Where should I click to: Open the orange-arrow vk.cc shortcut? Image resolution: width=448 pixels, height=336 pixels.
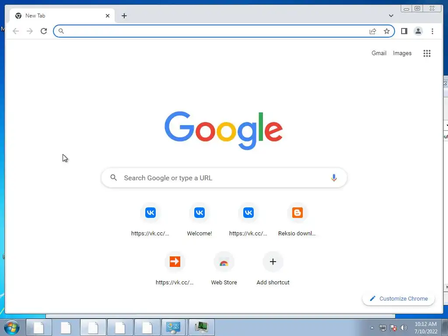[175, 269]
